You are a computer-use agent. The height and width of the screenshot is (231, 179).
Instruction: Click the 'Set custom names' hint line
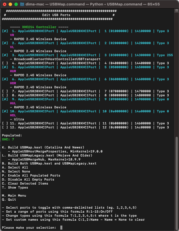[73, 220]
